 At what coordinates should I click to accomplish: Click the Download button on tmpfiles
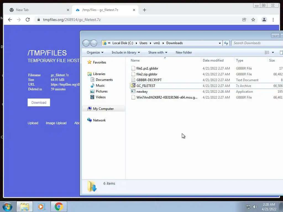[x=39, y=102]
